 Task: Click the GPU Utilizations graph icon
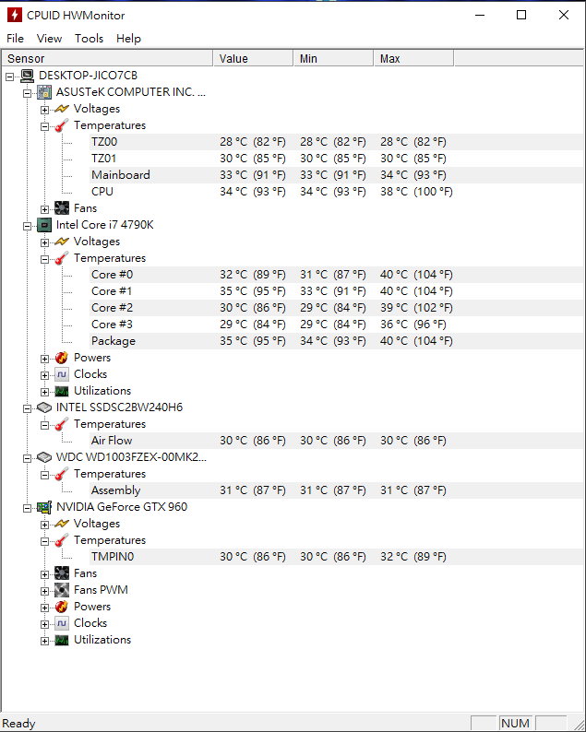62,640
